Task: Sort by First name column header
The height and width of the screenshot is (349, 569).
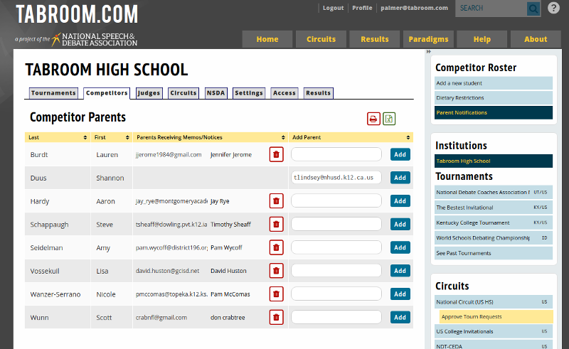Action: tap(111, 137)
